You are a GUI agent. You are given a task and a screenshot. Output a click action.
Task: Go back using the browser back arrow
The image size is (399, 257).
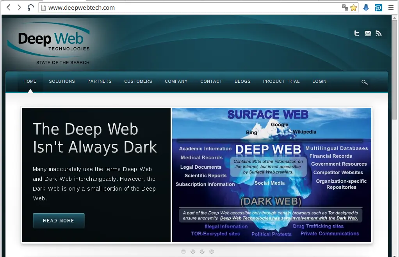[x=9, y=7]
